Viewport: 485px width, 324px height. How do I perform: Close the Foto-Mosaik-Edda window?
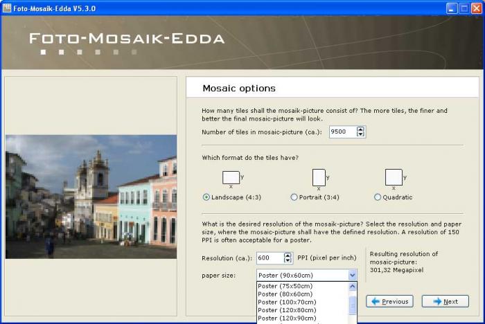[477, 8]
